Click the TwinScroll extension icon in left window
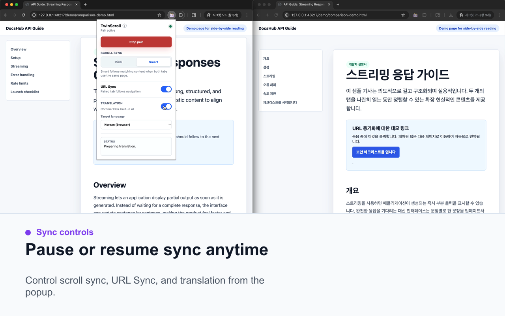505x316 pixels. click(x=171, y=15)
